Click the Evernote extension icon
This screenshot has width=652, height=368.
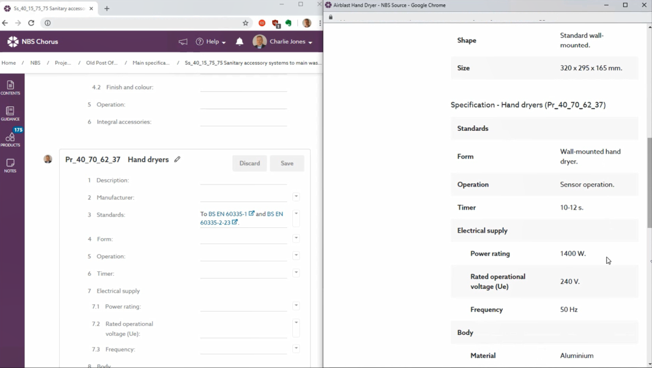289,23
